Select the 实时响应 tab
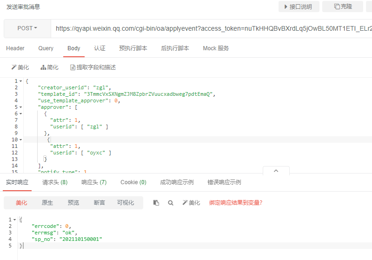This screenshot has width=372, height=260. (17, 182)
